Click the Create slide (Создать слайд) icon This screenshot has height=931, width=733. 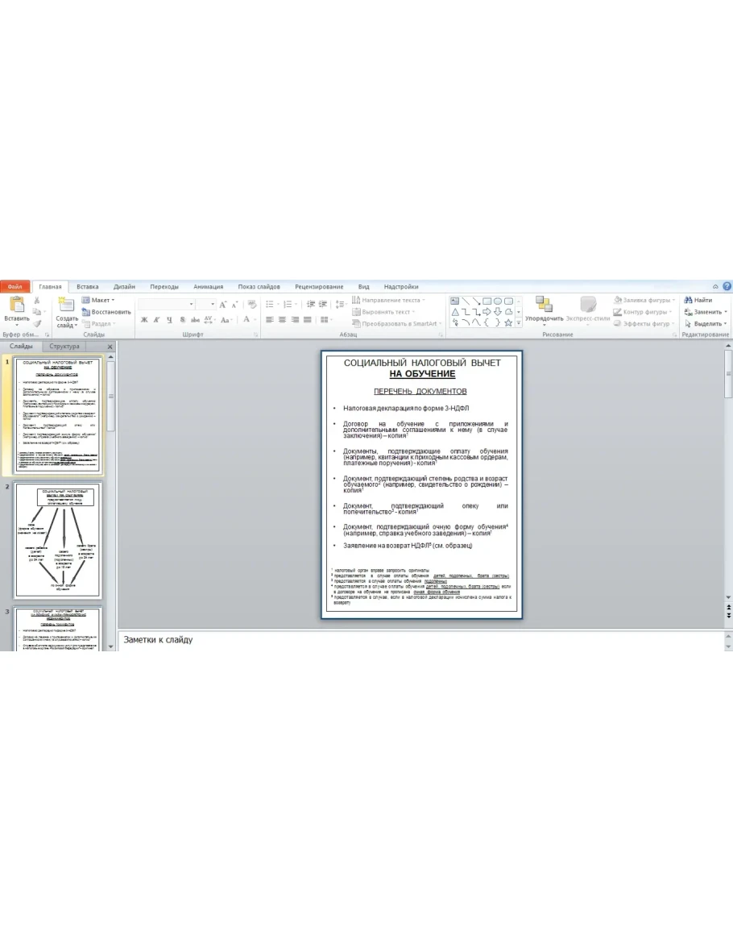point(67,305)
